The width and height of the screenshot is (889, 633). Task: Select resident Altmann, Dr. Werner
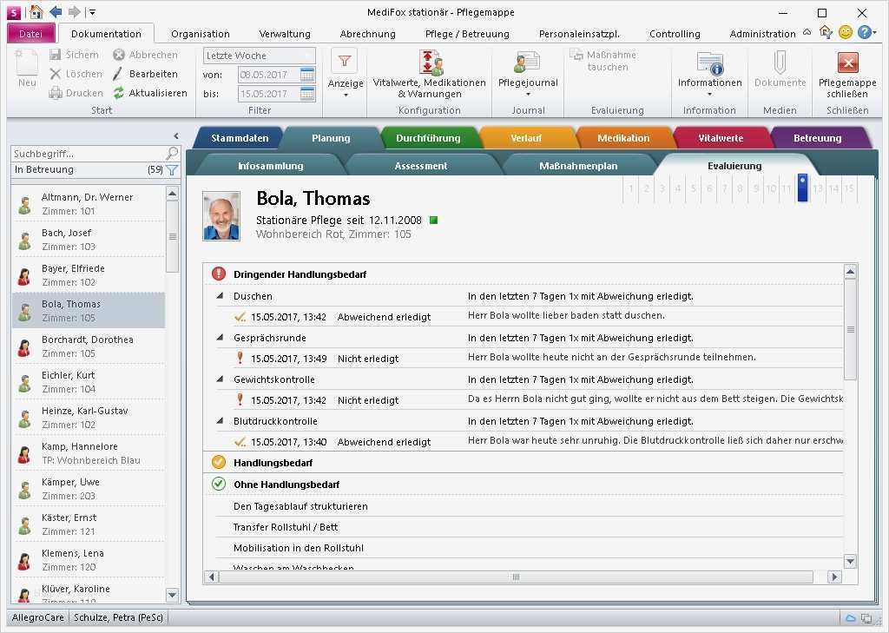(89, 204)
